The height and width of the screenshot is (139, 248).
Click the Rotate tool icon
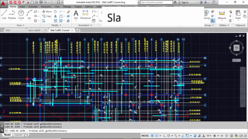[55, 12]
